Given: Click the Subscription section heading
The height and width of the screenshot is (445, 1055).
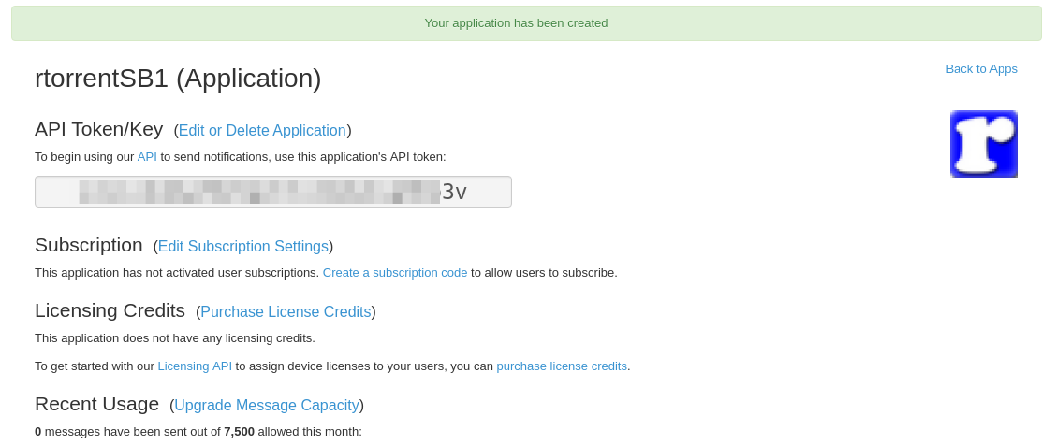Looking at the screenshot, I should pos(89,245).
